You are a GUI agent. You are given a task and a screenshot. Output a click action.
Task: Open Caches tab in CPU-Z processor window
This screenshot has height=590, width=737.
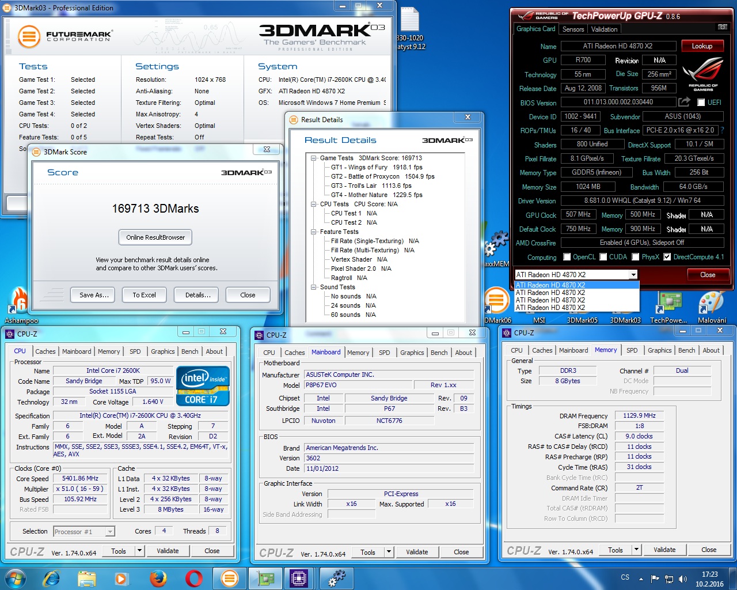pyautogui.click(x=45, y=351)
